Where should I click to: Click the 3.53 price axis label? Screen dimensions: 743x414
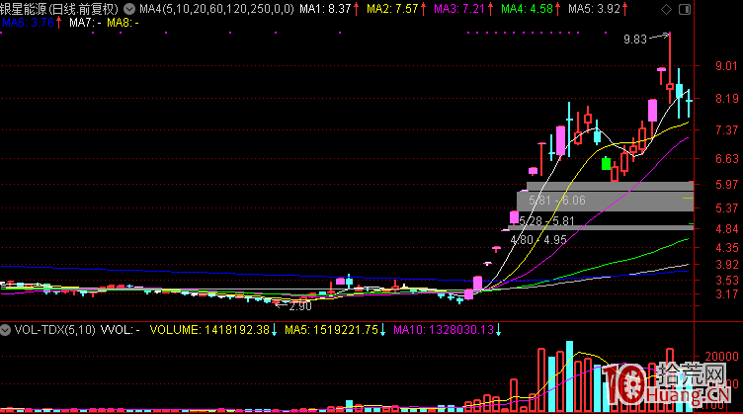[726, 280]
